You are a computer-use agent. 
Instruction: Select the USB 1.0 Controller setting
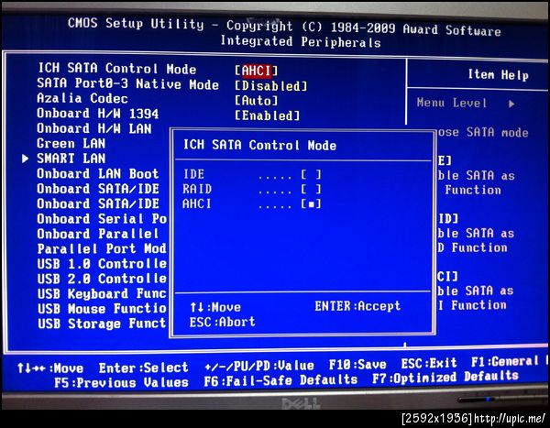pos(102,264)
